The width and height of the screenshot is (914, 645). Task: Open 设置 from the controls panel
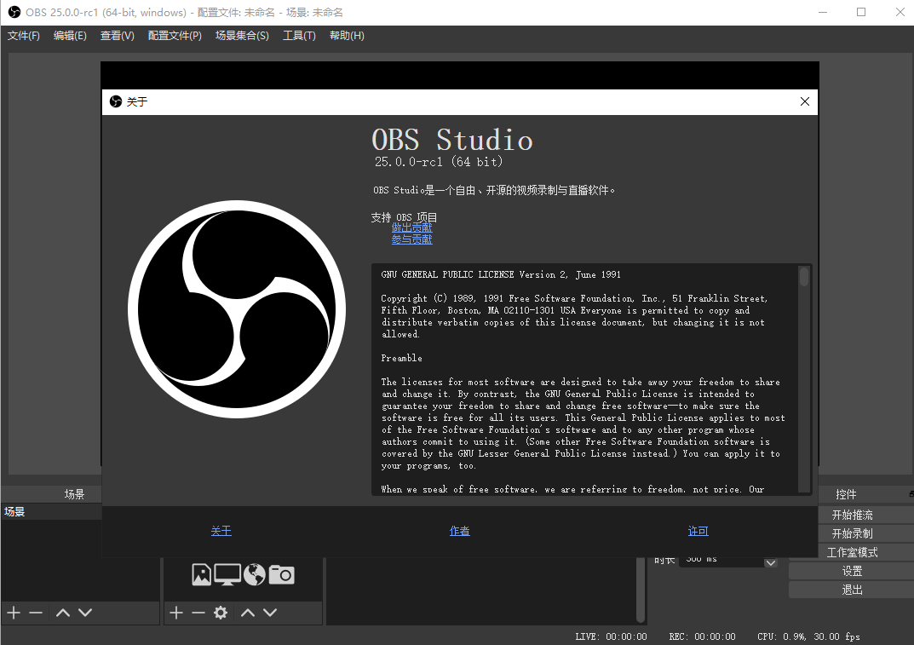(x=852, y=571)
